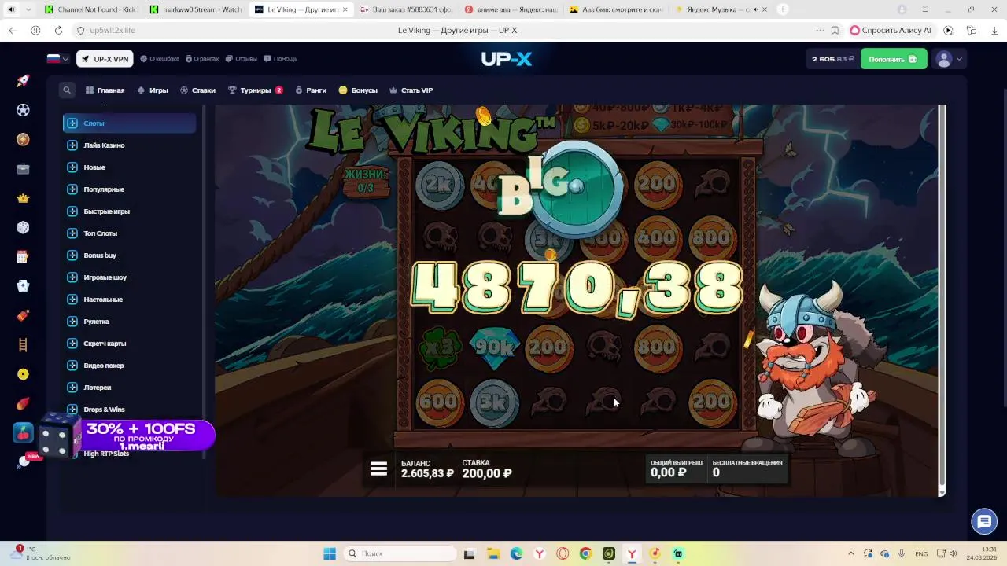1007x566 pixels.
Task: Open the white dice game icon
Action: (23, 227)
